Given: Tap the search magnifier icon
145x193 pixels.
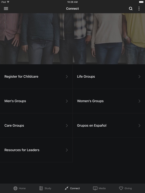Looking at the screenshot, I should [x=131, y=9].
